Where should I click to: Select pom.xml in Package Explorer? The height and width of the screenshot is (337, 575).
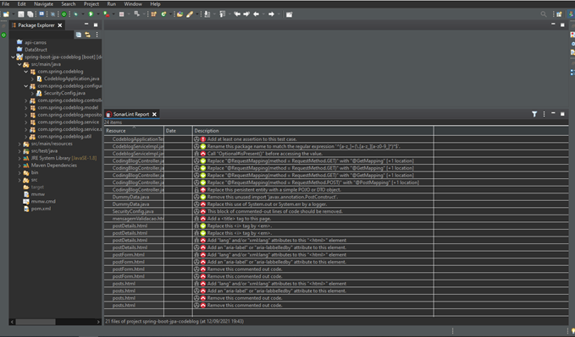[x=41, y=209]
